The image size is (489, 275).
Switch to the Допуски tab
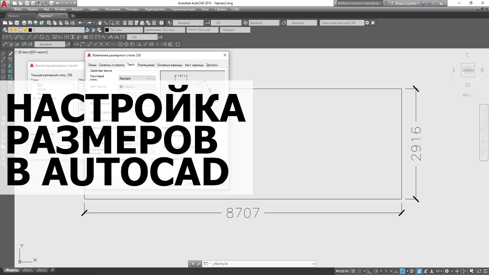pyautogui.click(x=212, y=65)
